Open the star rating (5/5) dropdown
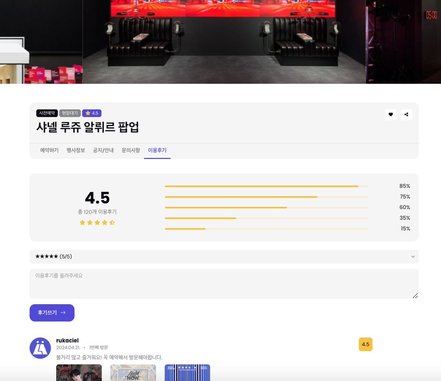The width and height of the screenshot is (441, 381). coord(224,256)
